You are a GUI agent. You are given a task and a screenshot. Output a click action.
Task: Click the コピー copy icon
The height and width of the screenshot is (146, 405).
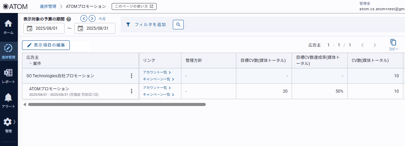tap(393, 43)
